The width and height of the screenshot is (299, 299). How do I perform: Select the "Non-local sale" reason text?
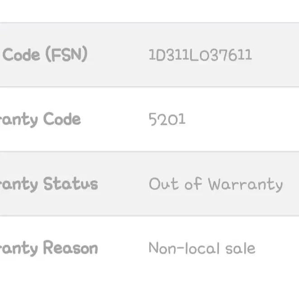click(202, 248)
